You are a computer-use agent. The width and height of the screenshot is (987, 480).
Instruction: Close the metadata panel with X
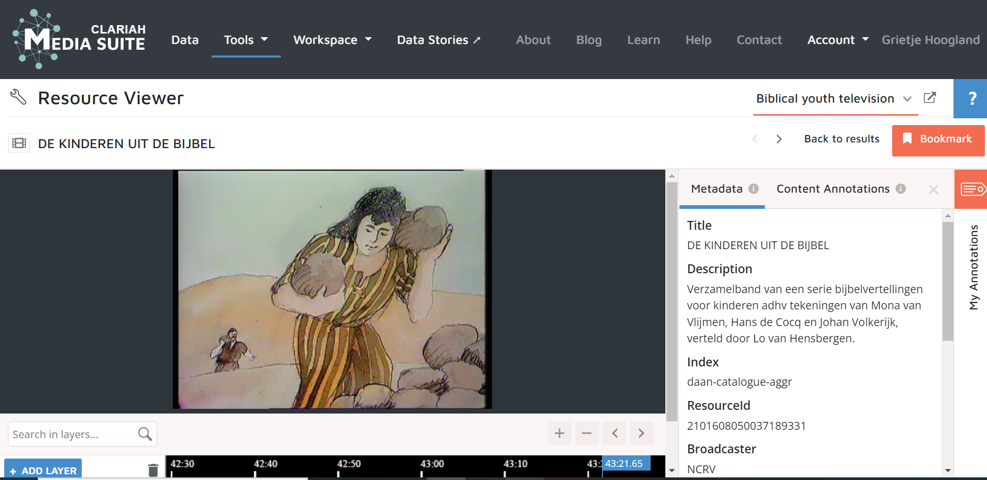(x=933, y=189)
